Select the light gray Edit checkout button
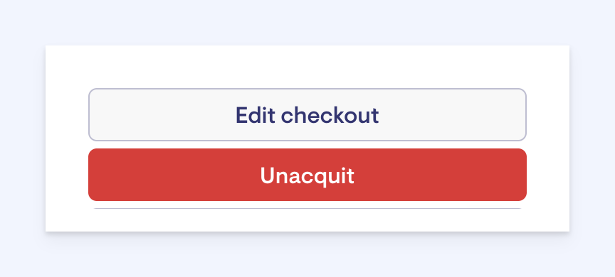This screenshot has width=615, height=277. [307, 114]
